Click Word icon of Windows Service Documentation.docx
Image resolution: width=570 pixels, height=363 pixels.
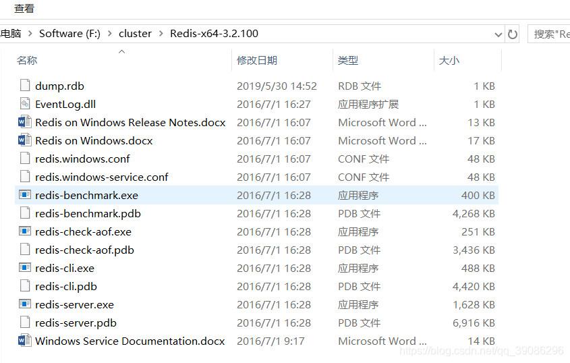25,341
